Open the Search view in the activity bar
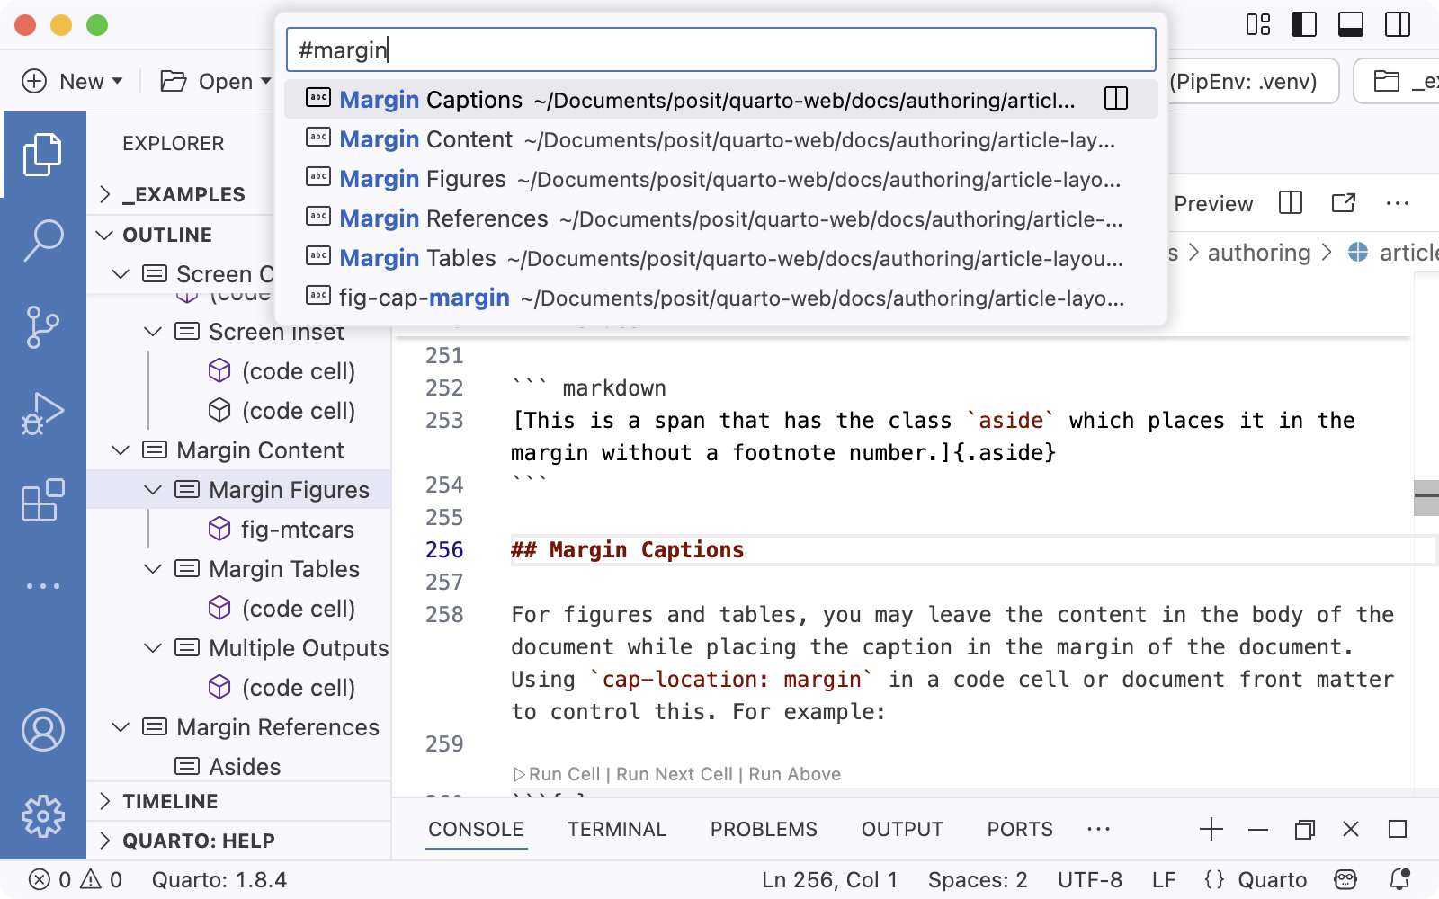Image resolution: width=1439 pixels, height=899 pixels. click(44, 240)
